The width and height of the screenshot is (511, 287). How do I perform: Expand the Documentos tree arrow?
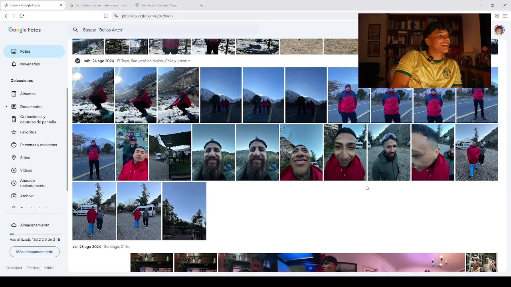click(x=6, y=106)
